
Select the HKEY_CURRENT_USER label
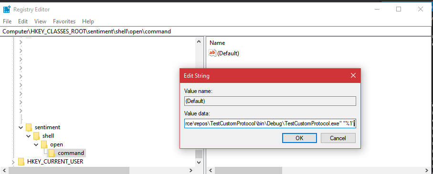[55, 161]
